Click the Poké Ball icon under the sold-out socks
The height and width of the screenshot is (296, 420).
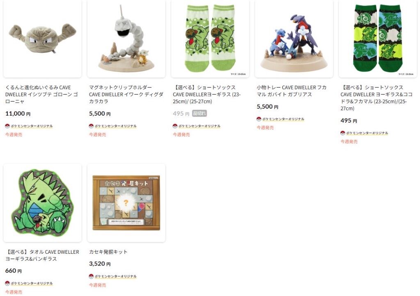coord(175,126)
